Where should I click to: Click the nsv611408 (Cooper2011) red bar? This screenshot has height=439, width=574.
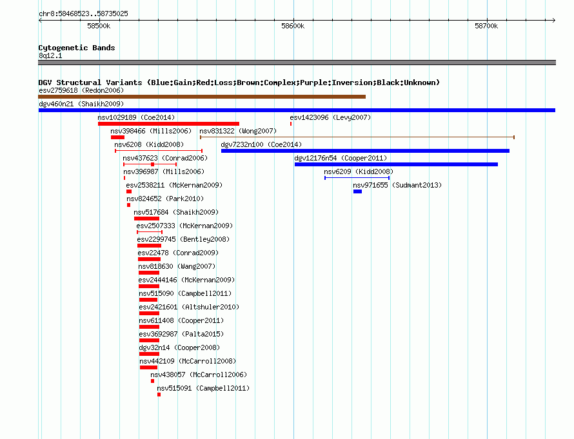pos(150,327)
